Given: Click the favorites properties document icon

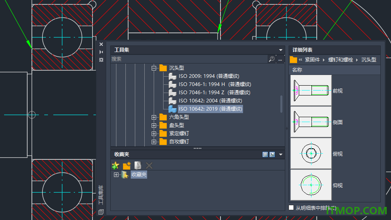Looking at the screenshot, I should click(x=138, y=166).
